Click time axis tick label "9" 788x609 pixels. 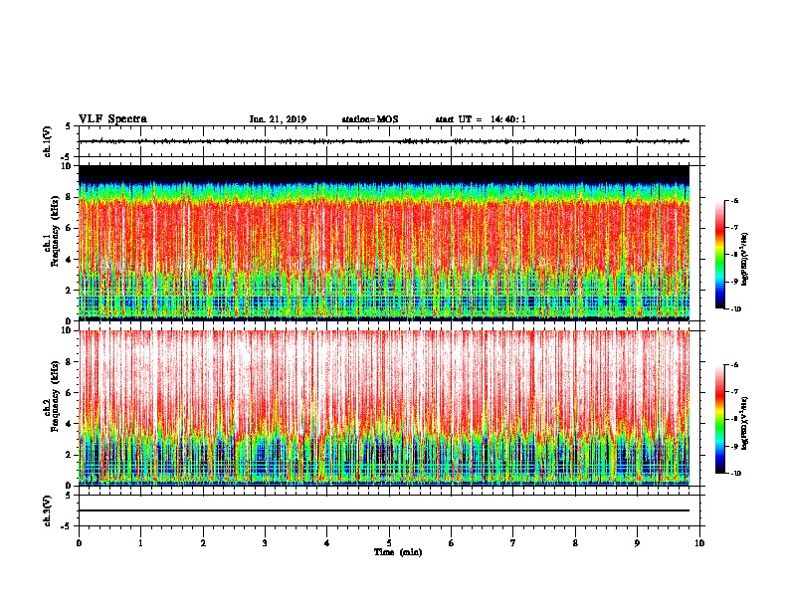[x=637, y=543]
